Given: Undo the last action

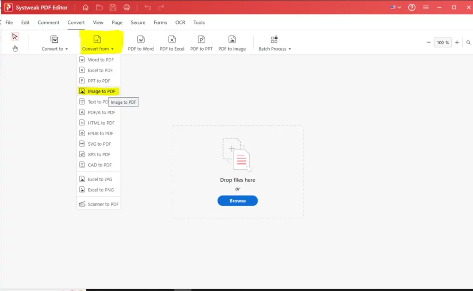Looking at the screenshot, I should tap(147, 7).
